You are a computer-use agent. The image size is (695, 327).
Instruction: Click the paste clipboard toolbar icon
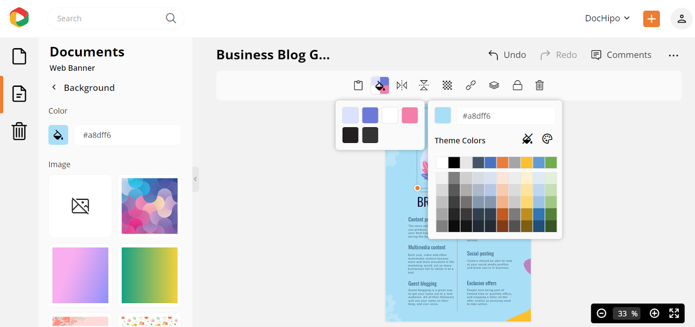(x=358, y=86)
